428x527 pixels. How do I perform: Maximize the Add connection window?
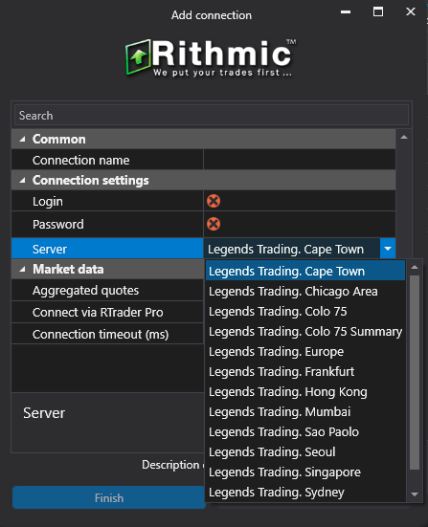click(378, 11)
